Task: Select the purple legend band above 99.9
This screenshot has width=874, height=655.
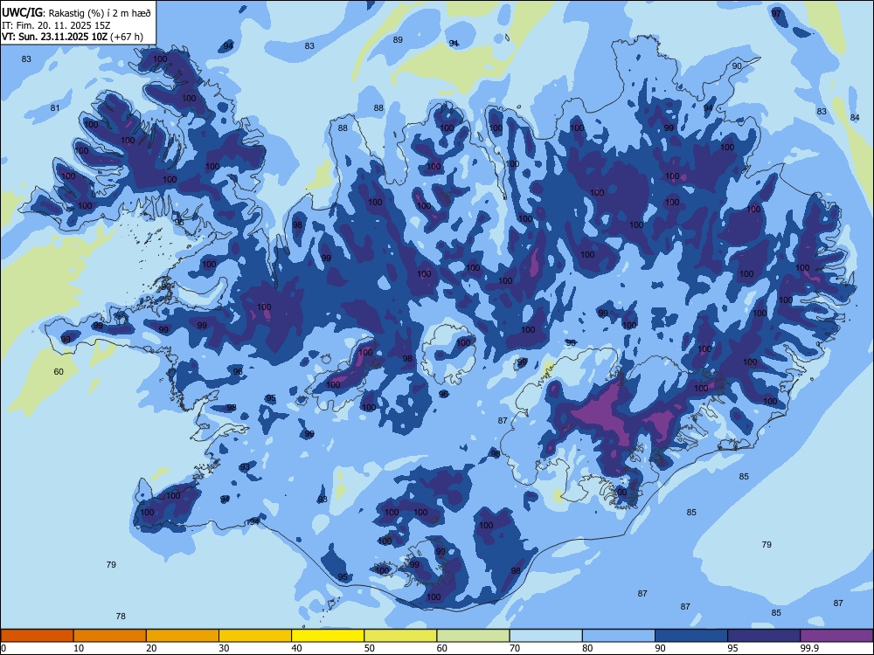Action: pyautogui.click(x=836, y=636)
